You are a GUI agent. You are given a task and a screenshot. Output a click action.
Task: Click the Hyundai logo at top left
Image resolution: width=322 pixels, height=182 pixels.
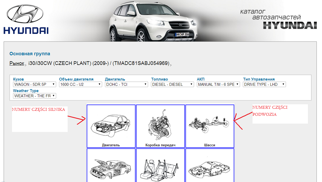26,20
